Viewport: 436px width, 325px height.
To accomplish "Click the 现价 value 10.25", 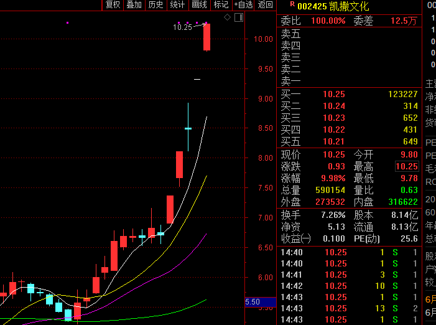I will tap(334, 154).
